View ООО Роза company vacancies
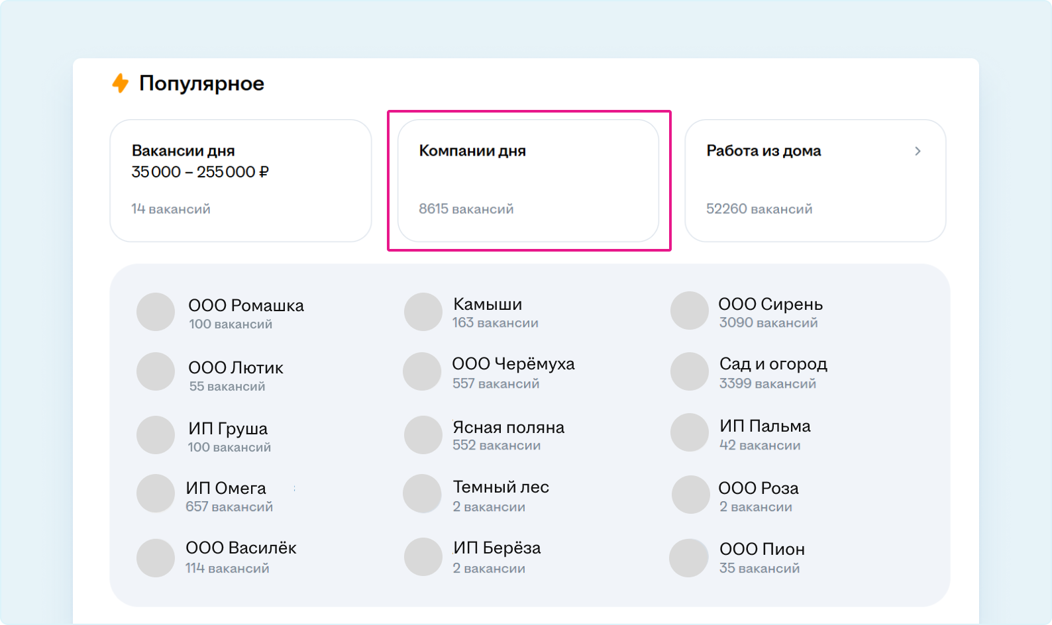This screenshot has height=625, width=1052. (x=759, y=489)
